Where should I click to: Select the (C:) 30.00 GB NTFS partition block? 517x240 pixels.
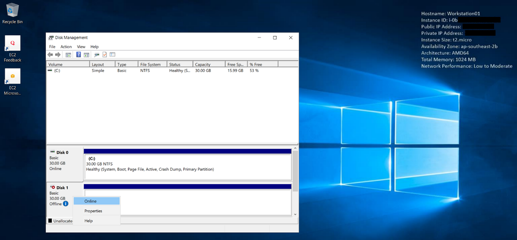tap(188, 167)
